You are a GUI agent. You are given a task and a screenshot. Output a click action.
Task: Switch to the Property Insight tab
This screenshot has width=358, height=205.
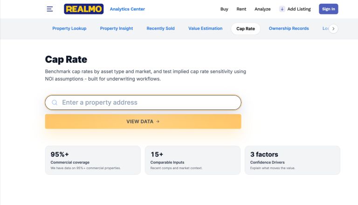click(117, 28)
